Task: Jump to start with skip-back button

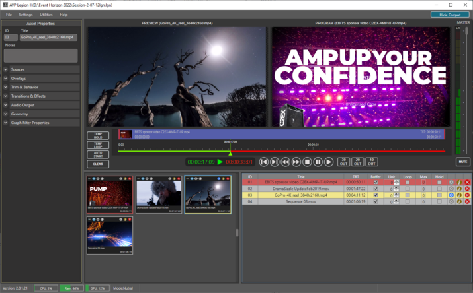Action: [263, 162]
